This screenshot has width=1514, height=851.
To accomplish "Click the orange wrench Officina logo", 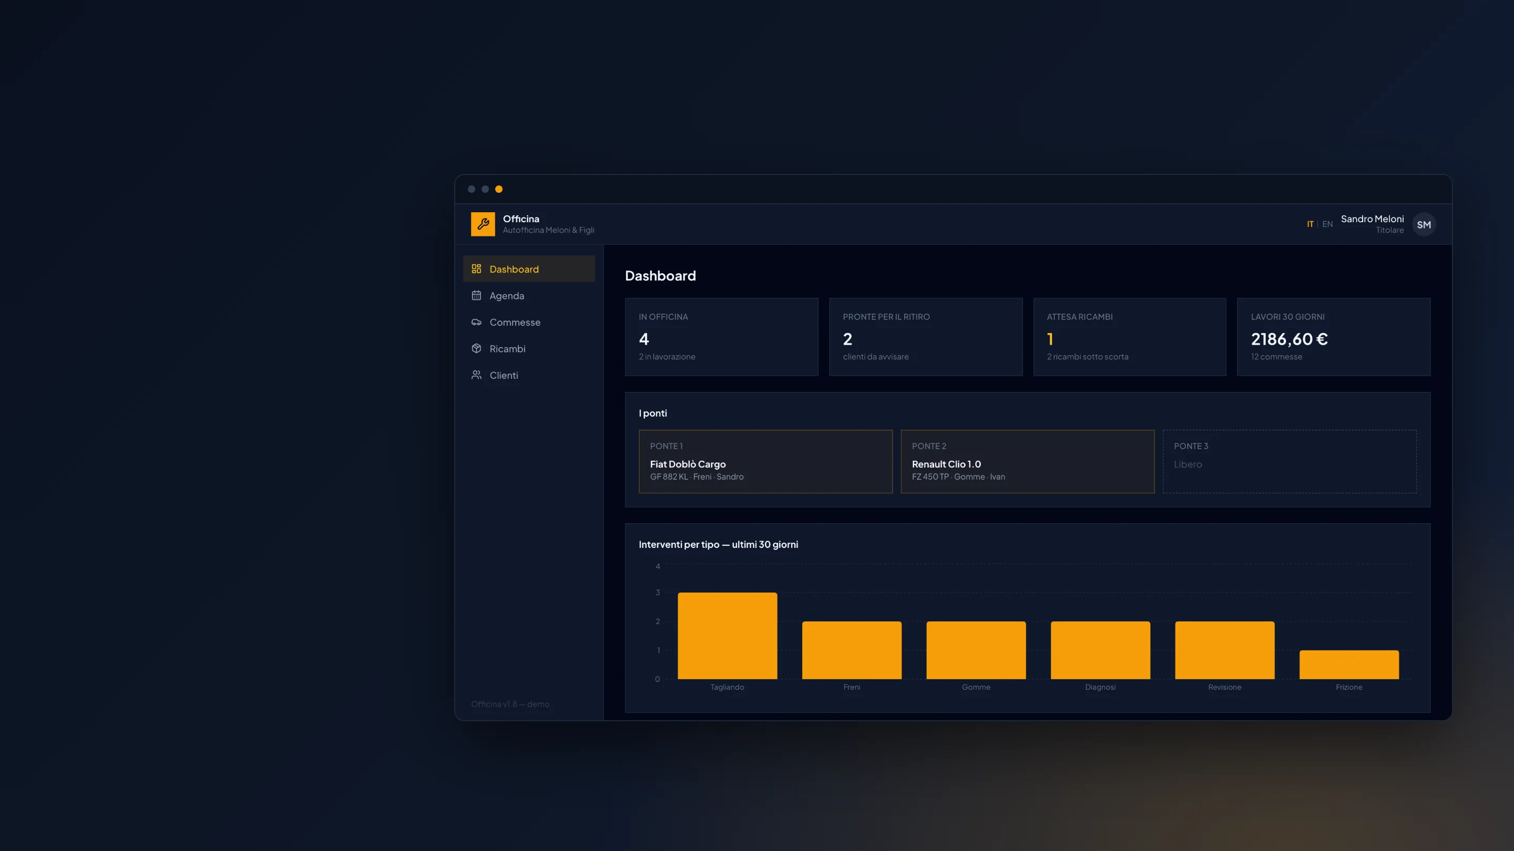I will tap(483, 224).
